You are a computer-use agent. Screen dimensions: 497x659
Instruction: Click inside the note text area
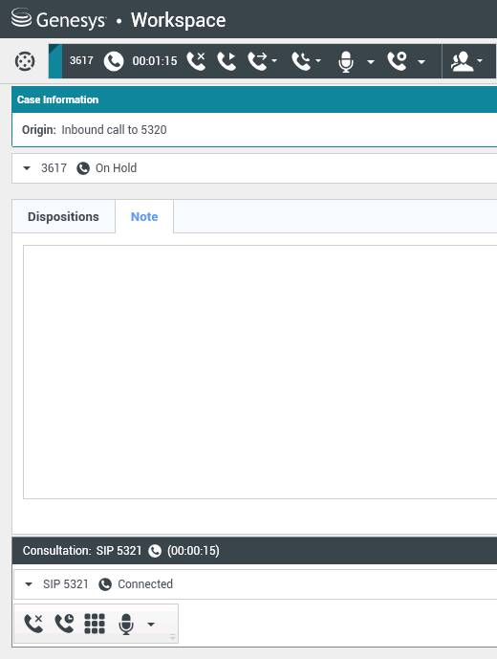(x=260, y=372)
